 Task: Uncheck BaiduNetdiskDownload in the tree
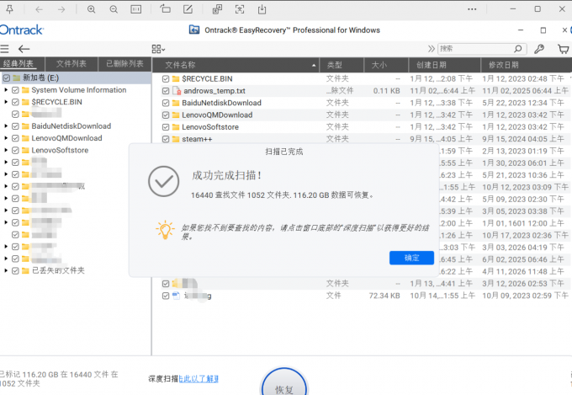coord(15,126)
